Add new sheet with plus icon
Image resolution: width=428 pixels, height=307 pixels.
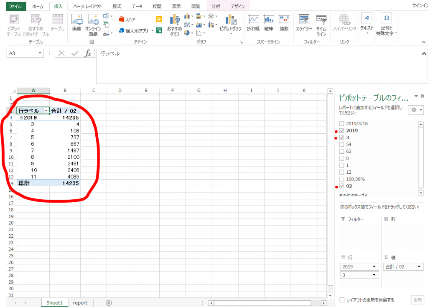point(109,303)
